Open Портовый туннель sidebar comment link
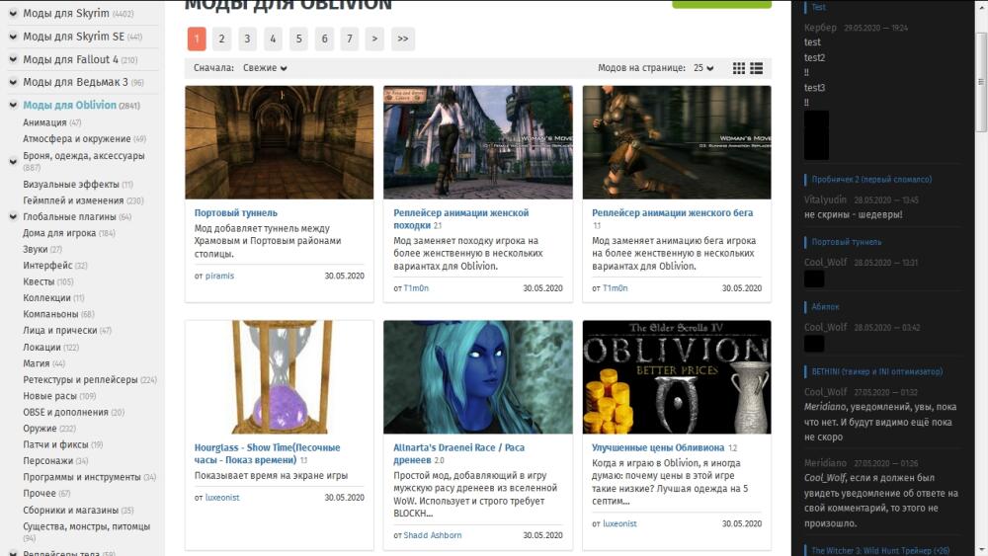This screenshot has width=988, height=556. coord(847,242)
